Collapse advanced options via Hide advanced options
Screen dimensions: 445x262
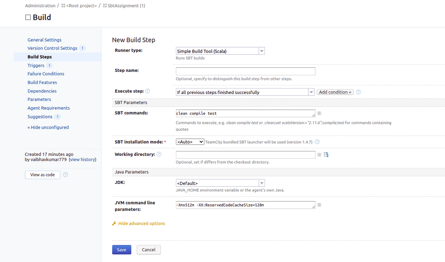pyautogui.click(x=141, y=223)
